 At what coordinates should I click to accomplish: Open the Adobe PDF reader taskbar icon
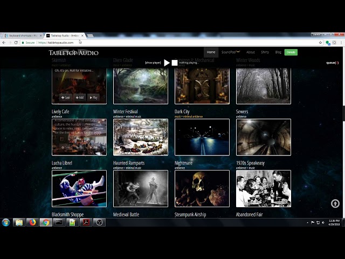tap(86, 222)
